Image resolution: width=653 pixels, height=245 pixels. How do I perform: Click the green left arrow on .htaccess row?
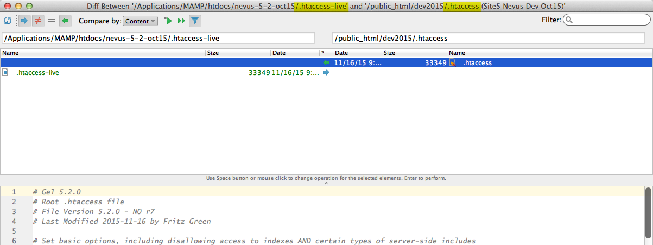click(326, 62)
